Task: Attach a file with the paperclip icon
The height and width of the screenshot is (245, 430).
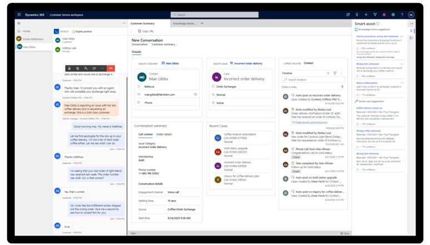Action: click(x=342, y=87)
